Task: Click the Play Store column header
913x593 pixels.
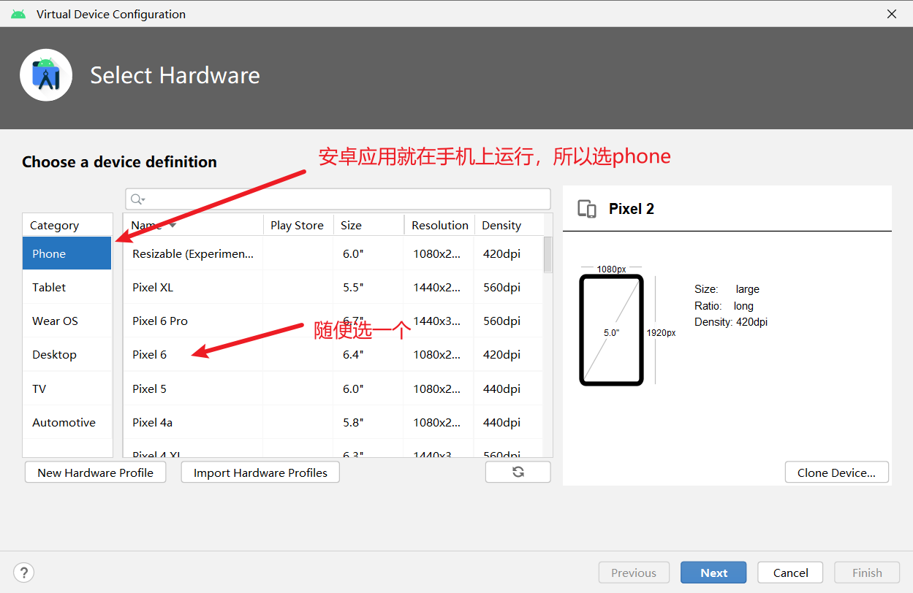Action: tap(298, 225)
